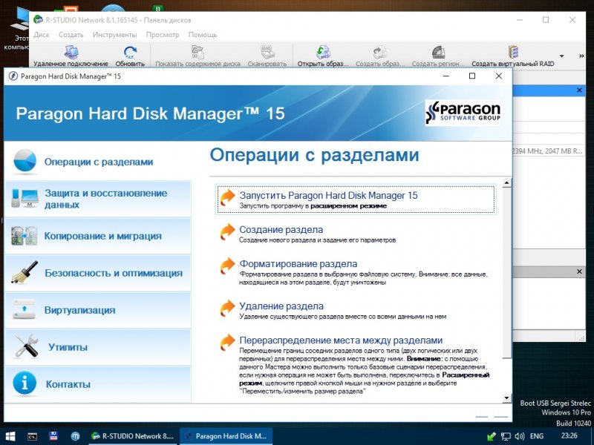This screenshot has width=594, height=445.
Task: Click scroll down arrow in Paragon task list
Action: pos(506,398)
